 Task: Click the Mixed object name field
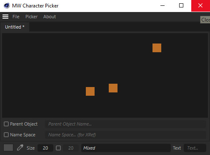coord(126,148)
